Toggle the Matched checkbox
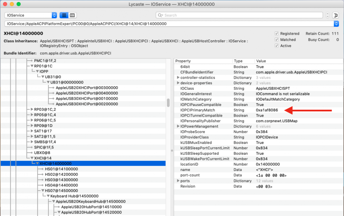The width and height of the screenshot is (344, 216). 277,40
